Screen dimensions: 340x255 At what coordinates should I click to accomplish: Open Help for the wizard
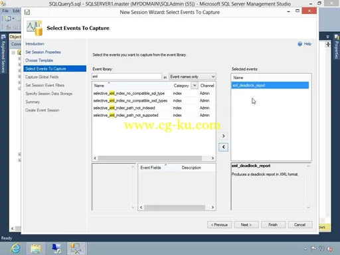307,44
